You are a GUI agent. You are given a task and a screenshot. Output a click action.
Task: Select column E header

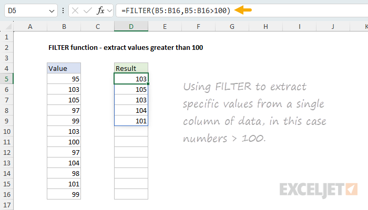[x=165, y=26]
